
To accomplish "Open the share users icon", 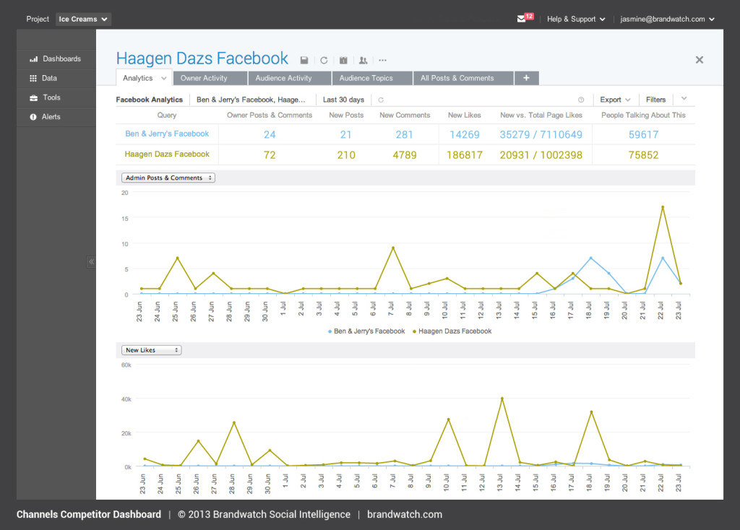I will 363,61.
